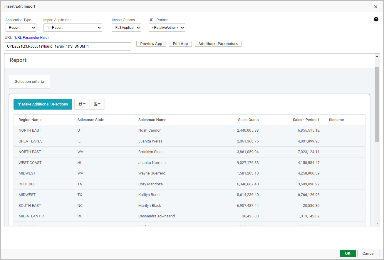The width and height of the screenshot is (384, 260).
Task: Close the Insert/Edit Import dialog
Action: (375, 7)
